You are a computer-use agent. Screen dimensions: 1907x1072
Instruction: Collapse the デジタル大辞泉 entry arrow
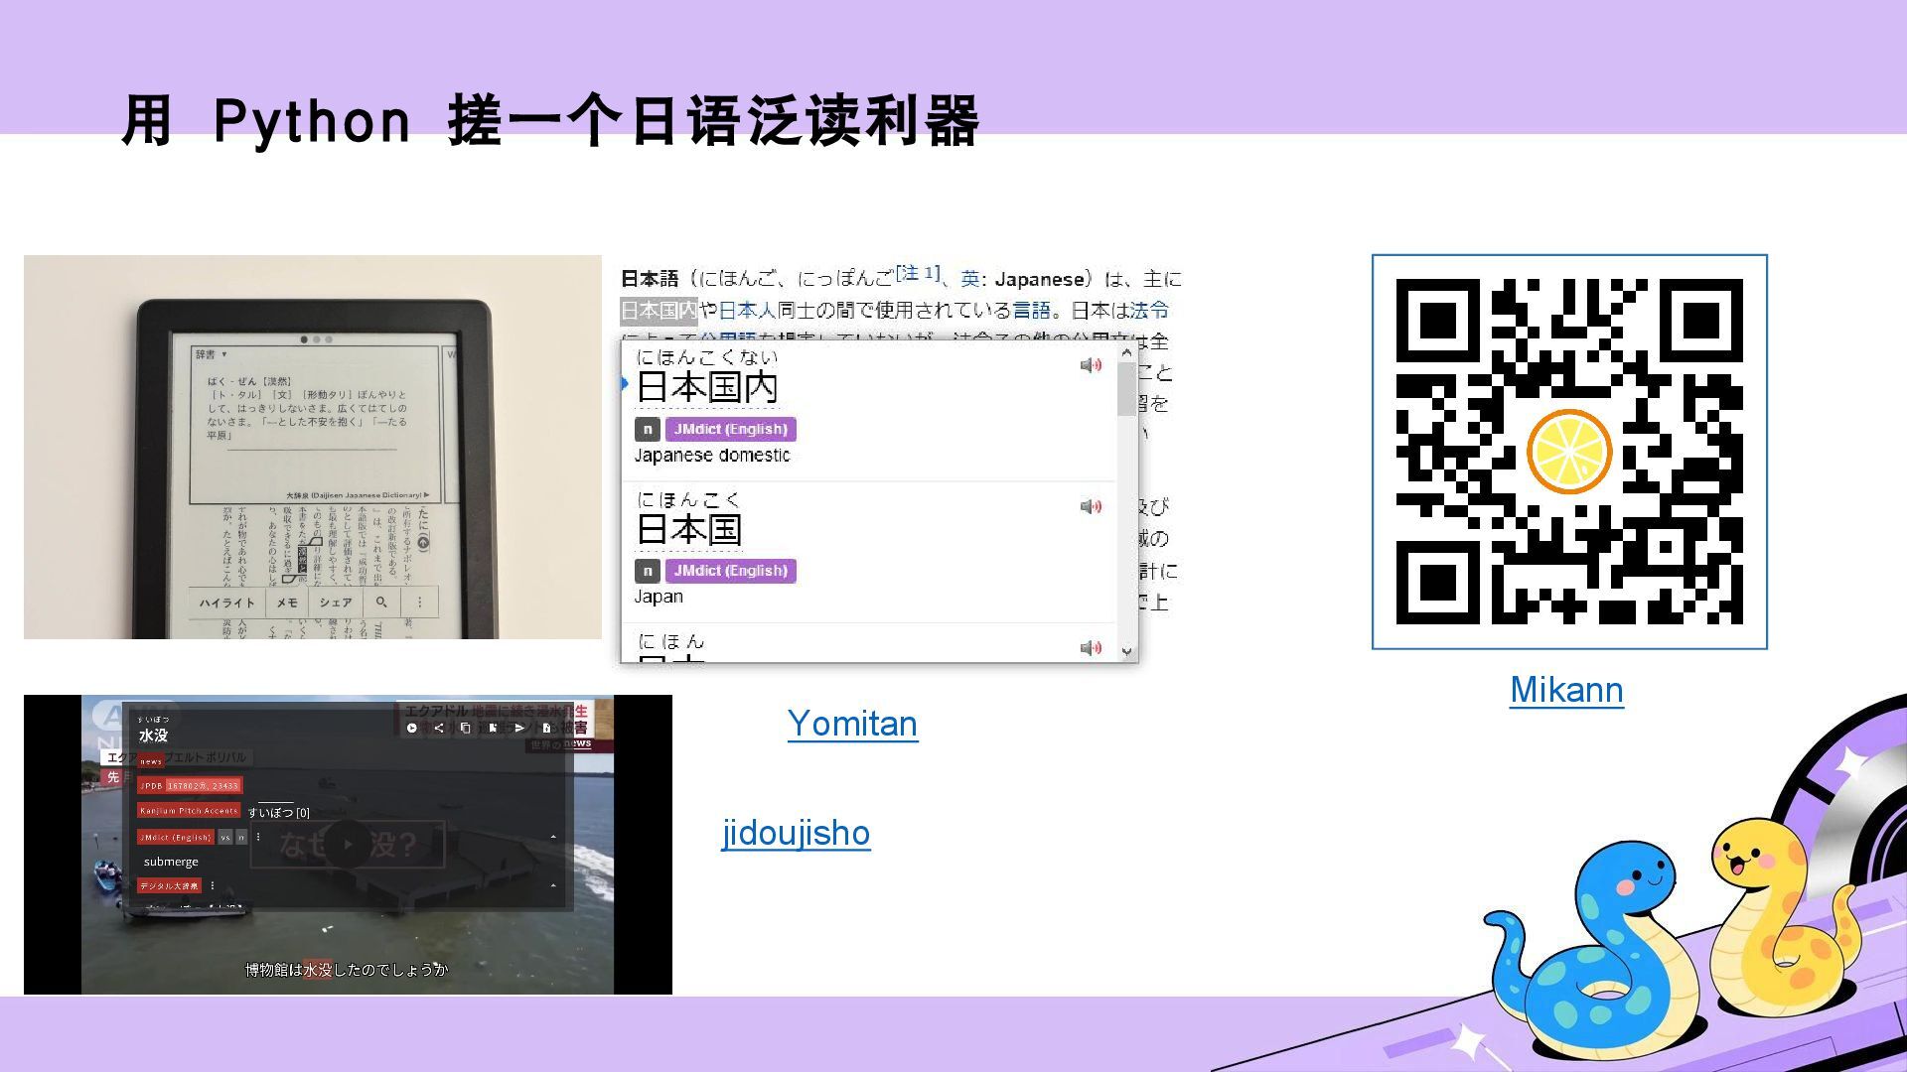[553, 885]
